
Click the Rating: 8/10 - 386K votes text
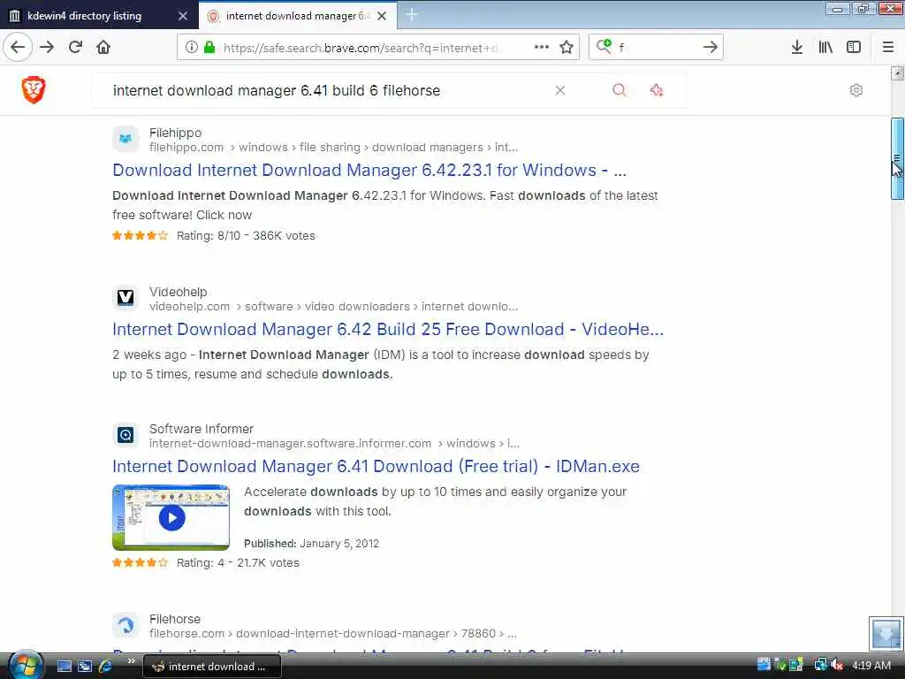[x=246, y=235]
